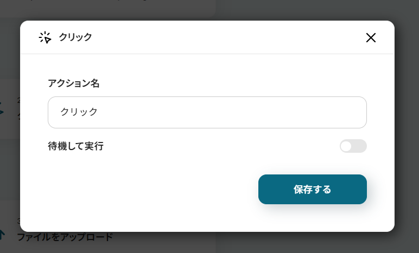This screenshot has height=253, width=419.
Task: Click blank dialog area left of 保存する
Action: pyautogui.click(x=153, y=189)
